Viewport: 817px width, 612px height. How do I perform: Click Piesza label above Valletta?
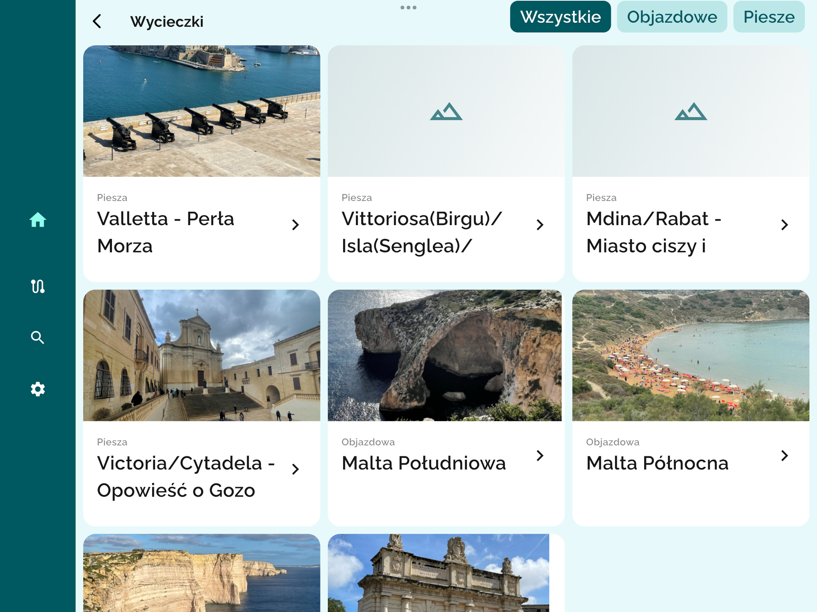[112, 198]
